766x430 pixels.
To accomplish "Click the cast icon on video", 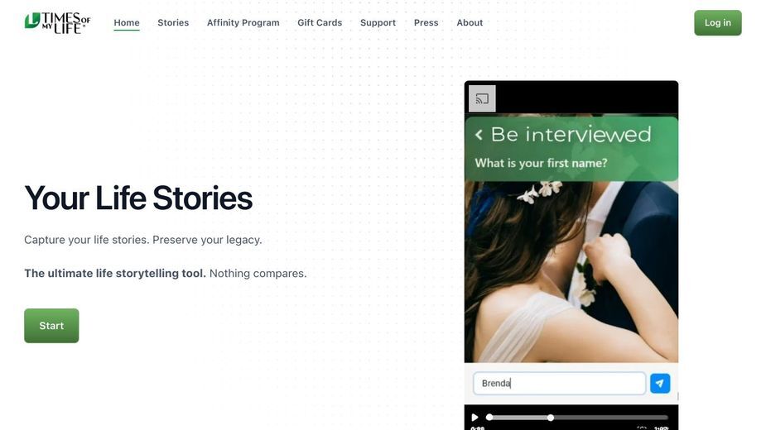I will click(482, 98).
